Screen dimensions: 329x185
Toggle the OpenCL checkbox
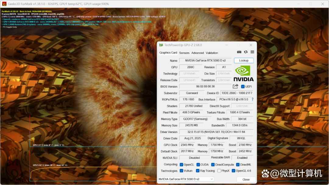point(182,165)
